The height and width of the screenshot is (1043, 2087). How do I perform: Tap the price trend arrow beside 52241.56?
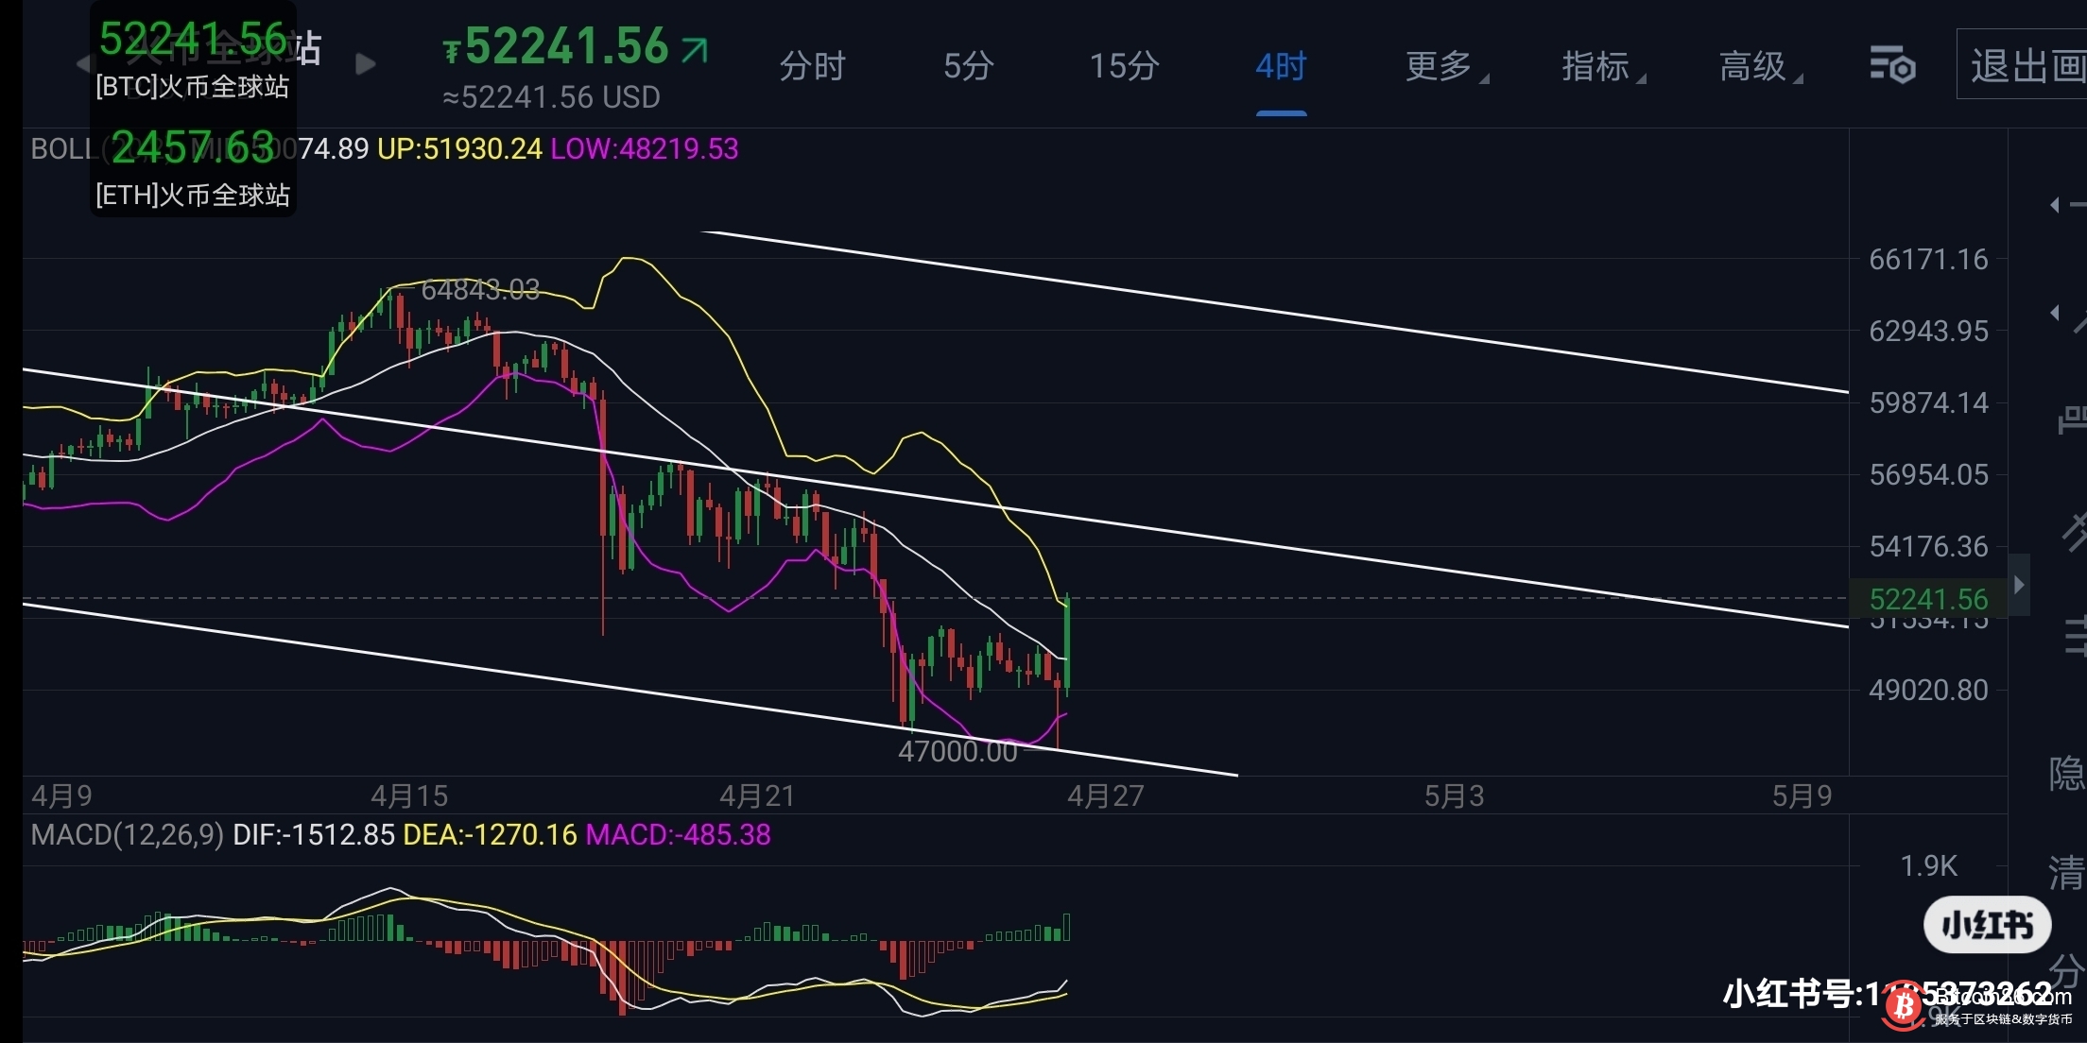(x=695, y=49)
